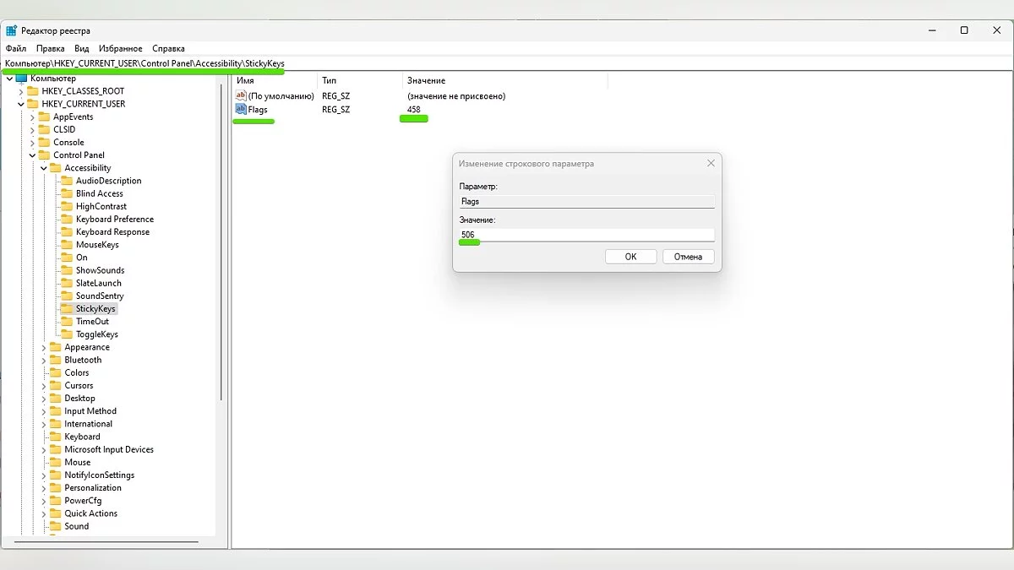Click the Keyboard Response folder icon
The height and width of the screenshot is (570, 1014).
68,231
